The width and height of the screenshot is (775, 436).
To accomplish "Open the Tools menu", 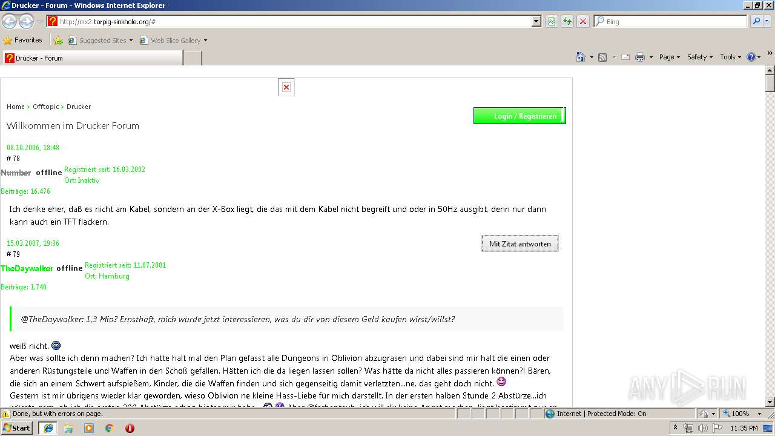I will coord(730,57).
